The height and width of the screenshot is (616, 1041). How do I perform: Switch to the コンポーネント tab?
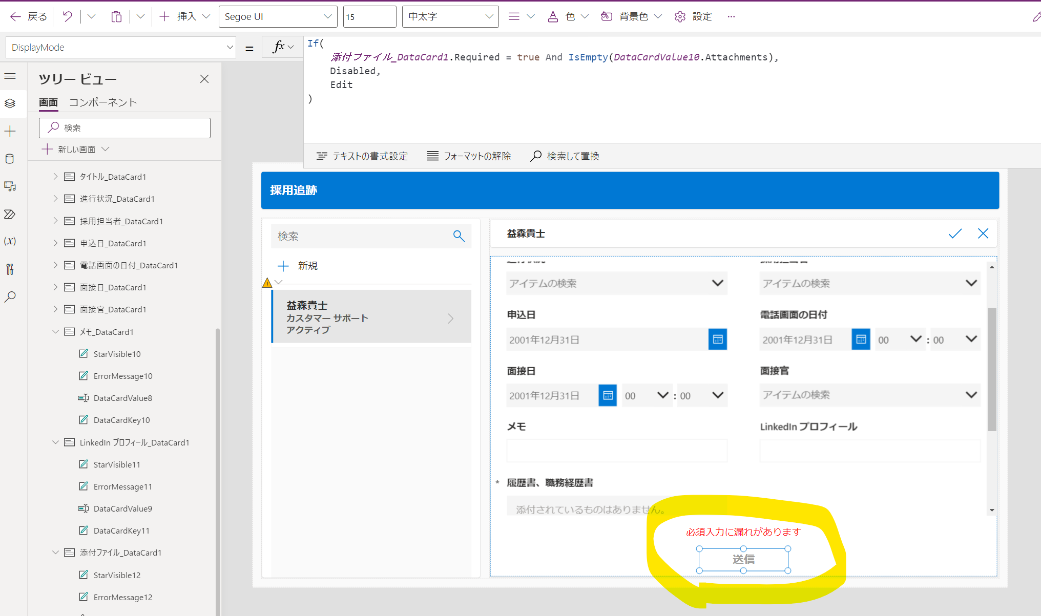point(103,102)
